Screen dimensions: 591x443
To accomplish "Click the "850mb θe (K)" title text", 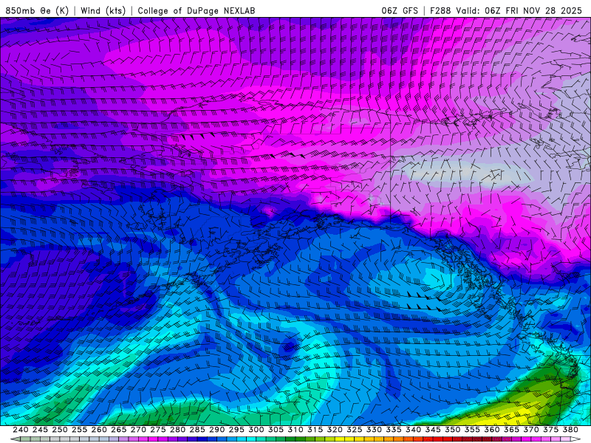I will click(x=37, y=10).
